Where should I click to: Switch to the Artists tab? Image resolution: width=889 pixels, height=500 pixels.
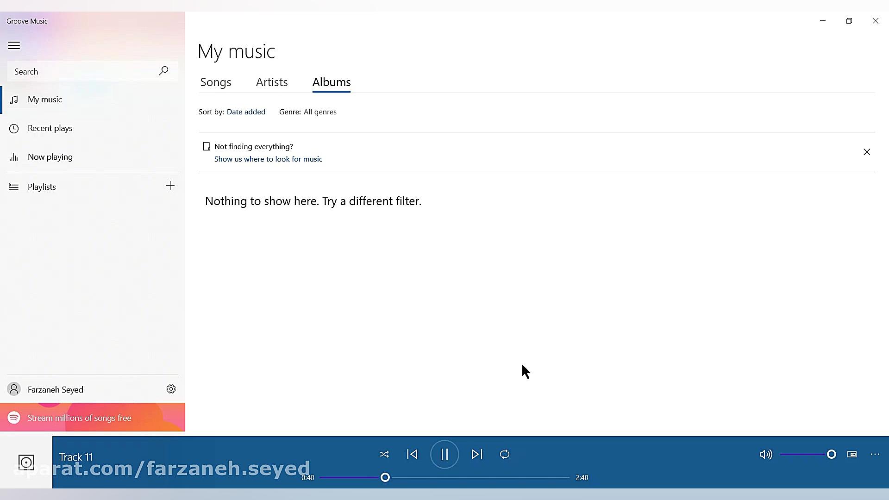coord(272,82)
